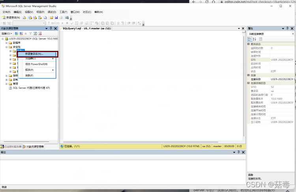Open the 文件(F) menu
Viewport: 296px width, 192px height.
[6, 12]
